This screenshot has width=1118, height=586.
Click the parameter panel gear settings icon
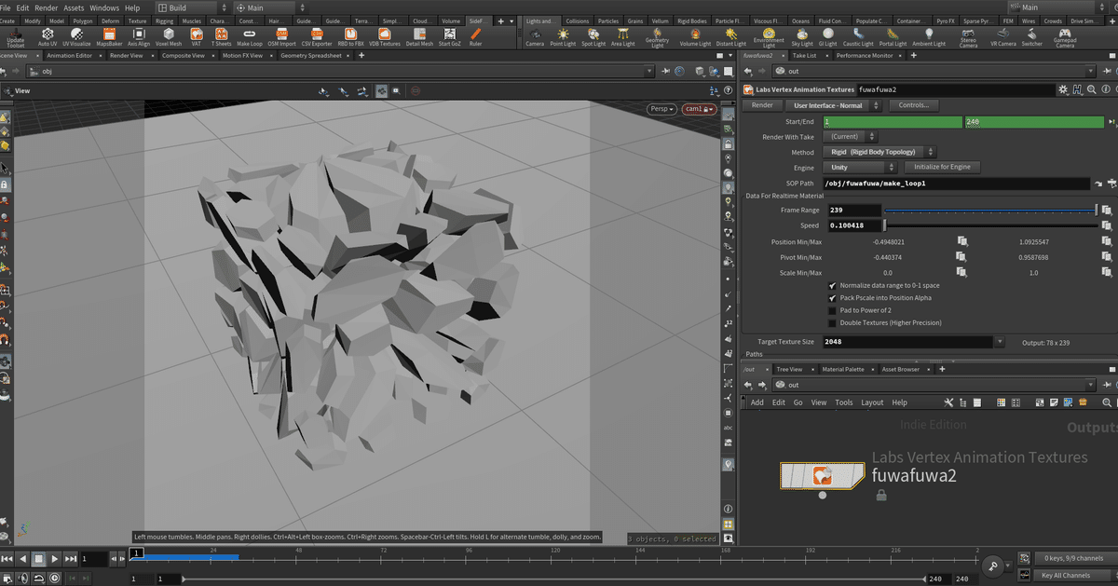1063,89
